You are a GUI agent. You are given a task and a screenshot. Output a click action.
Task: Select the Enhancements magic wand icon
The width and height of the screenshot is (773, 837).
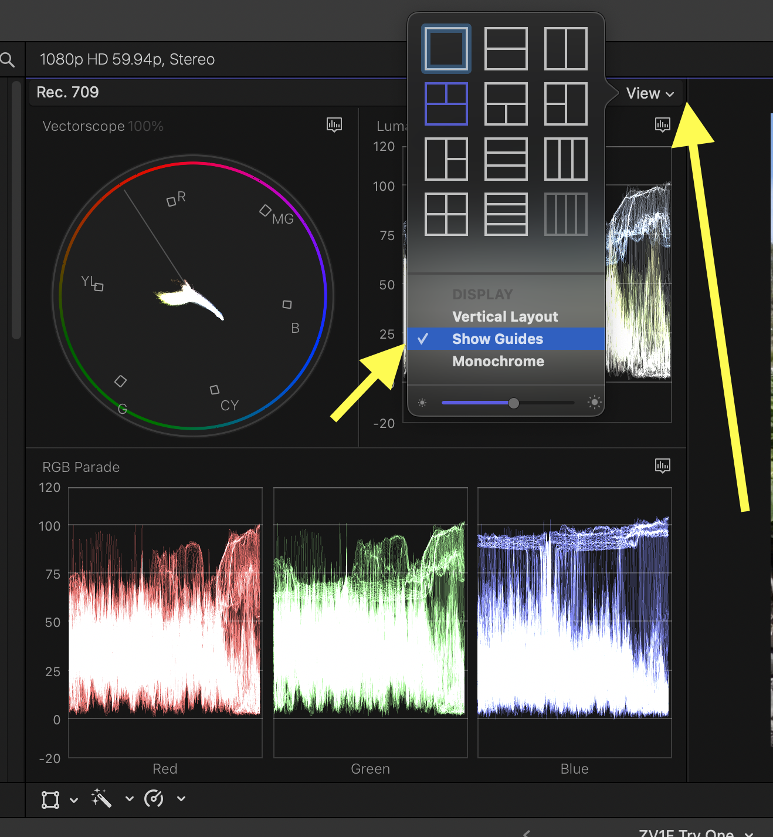pyautogui.click(x=101, y=798)
